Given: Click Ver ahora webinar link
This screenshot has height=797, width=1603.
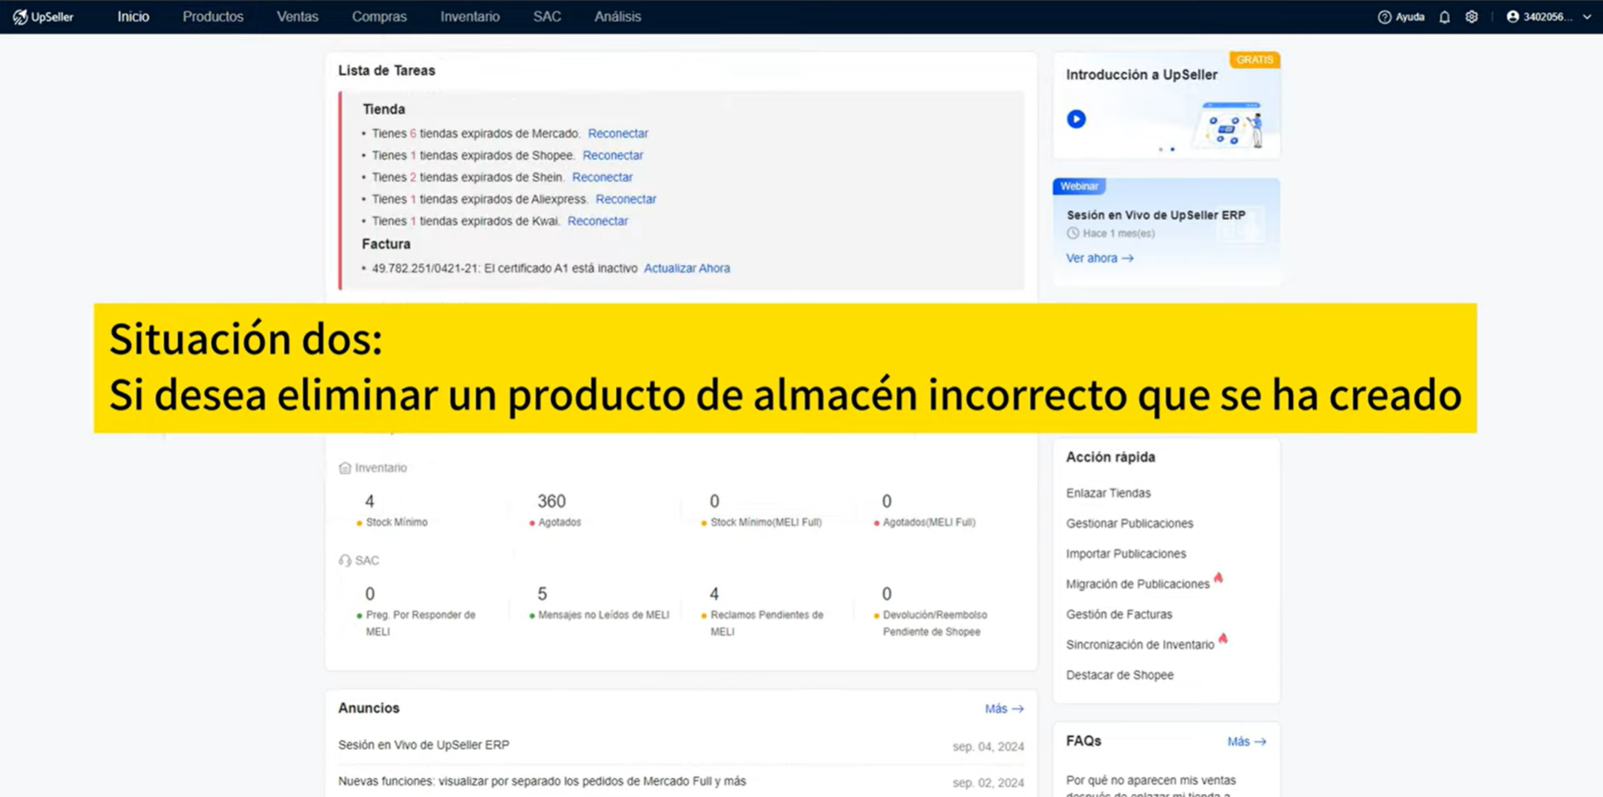Looking at the screenshot, I should coord(1099,258).
